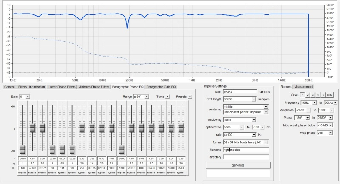Open the Bank dropdown
The height and width of the screenshot is (184, 340).
point(25,96)
